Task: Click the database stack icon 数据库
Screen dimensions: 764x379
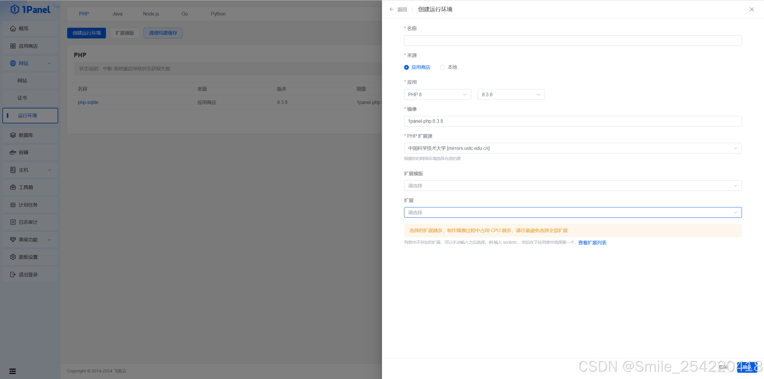Action: (x=13, y=135)
